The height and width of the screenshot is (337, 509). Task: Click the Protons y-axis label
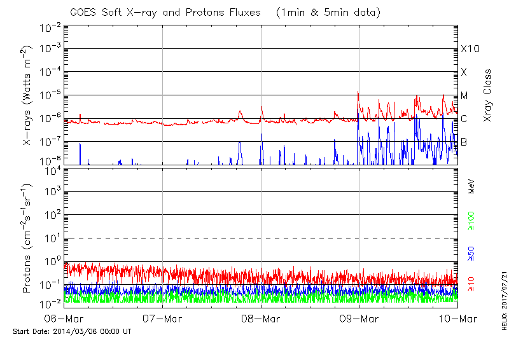[28, 239]
